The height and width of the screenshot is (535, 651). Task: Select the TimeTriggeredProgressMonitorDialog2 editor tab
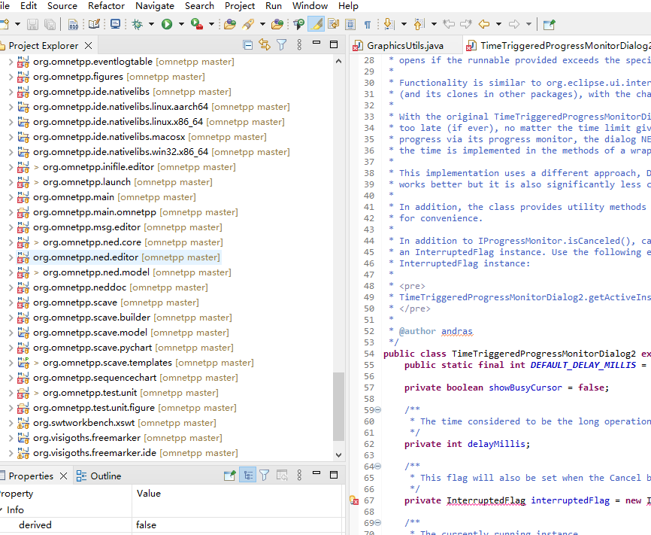coord(558,45)
